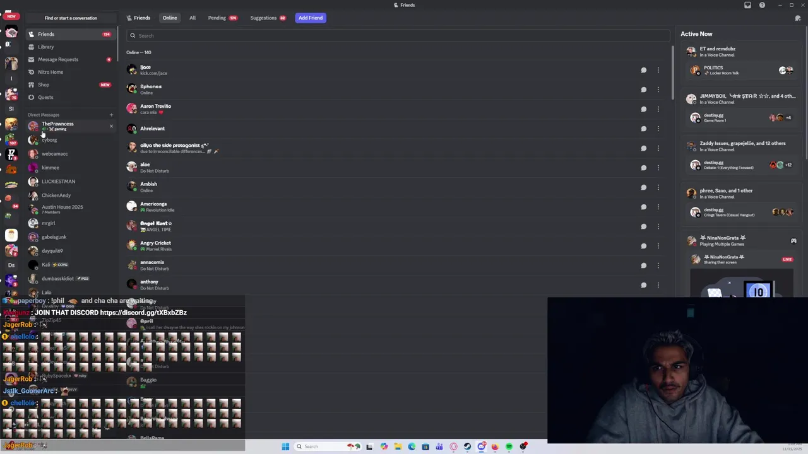Image resolution: width=808 pixels, height=454 pixels.
Task: Open DM with dumbasskidiot
Action: [69, 279]
